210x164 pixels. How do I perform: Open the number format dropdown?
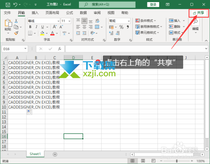pyautogui.click(x=129, y=21)
